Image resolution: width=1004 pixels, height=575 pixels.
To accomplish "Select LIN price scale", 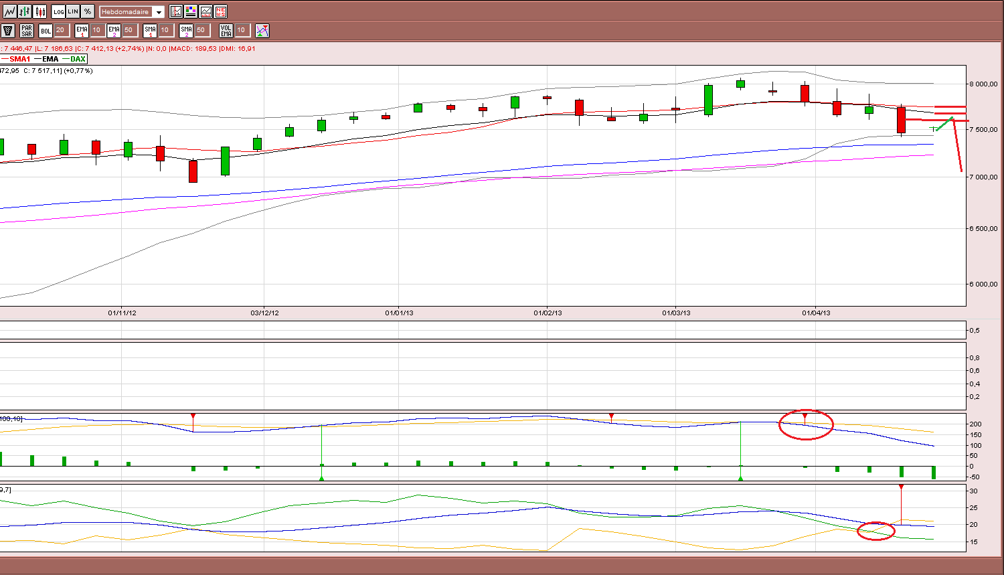I will [x=73, y=11].
